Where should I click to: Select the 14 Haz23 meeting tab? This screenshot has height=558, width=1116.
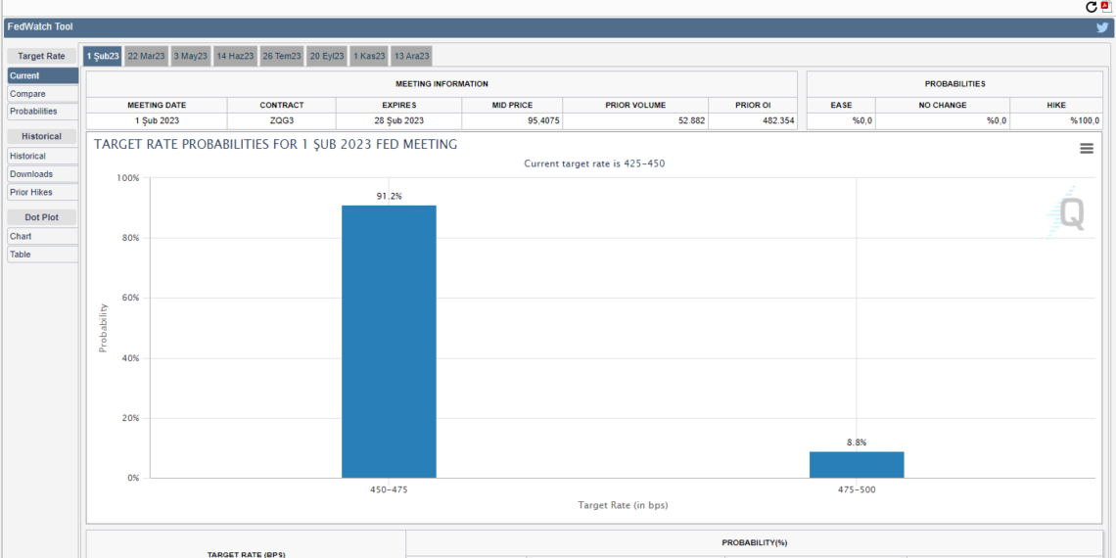pyautogui.click(x=235, y=56)
